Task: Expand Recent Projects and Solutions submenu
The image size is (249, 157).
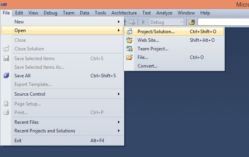Action: click(119, 131)
